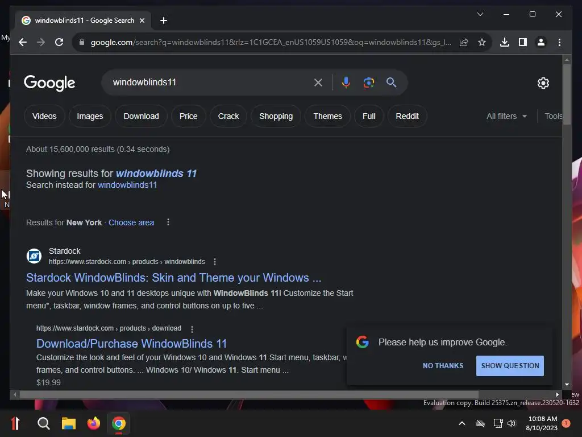
Task: Click SHOW QUESTION button
Action: 510,366
